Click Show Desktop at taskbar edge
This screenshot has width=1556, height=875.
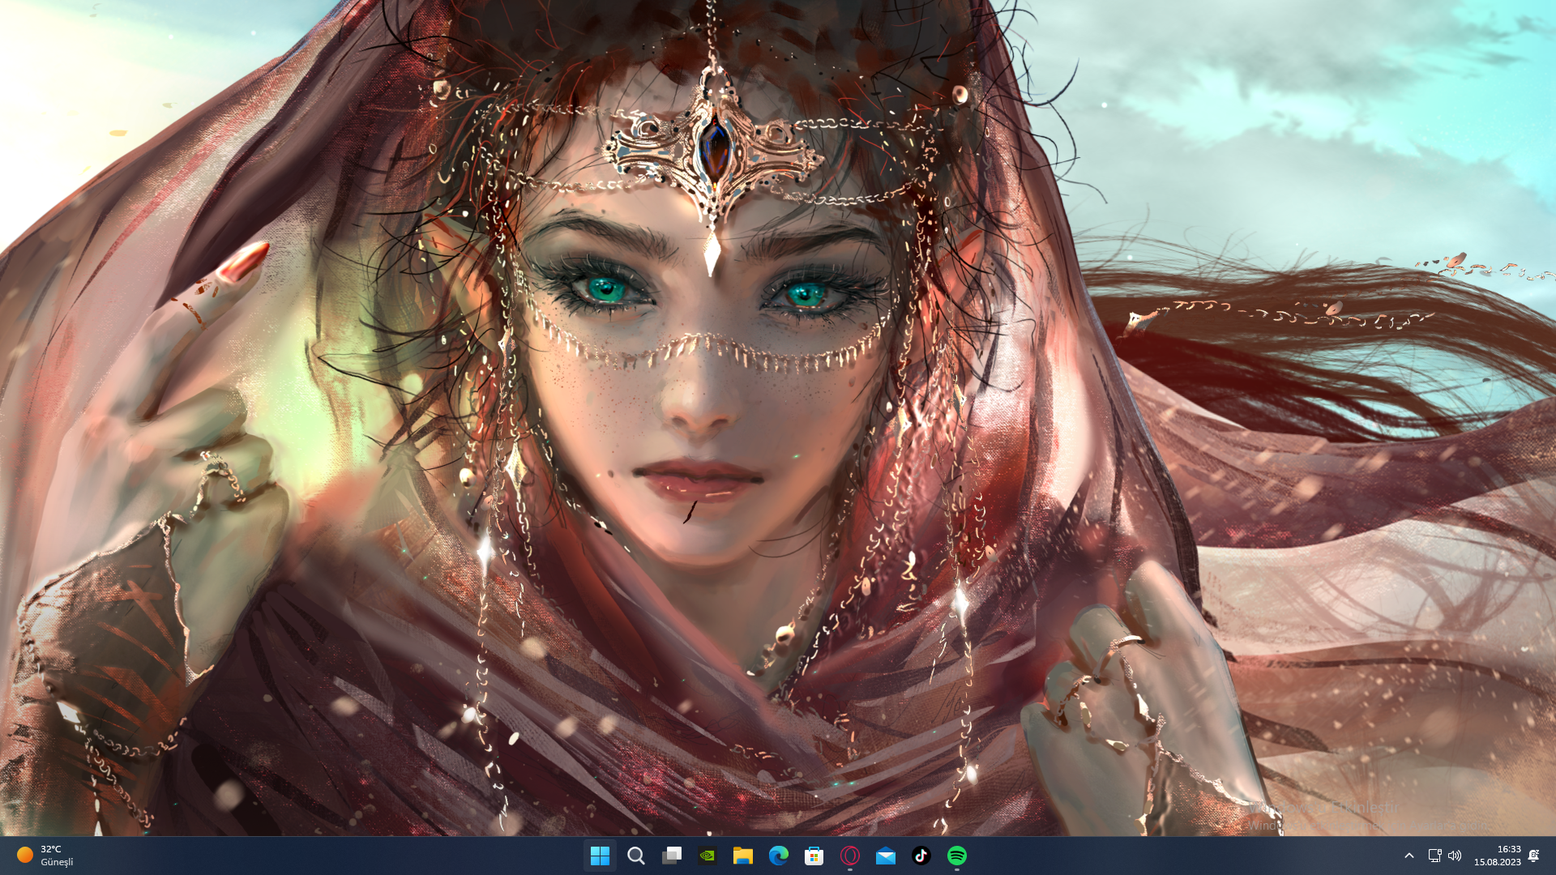tap(1553, 856)
